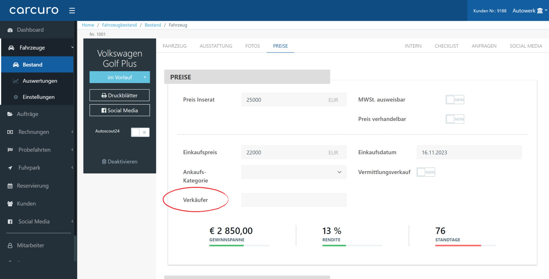The image size is (549, 279).
Task: Click the Mitarbeiter person icon
Action: (x=10, y=245)
